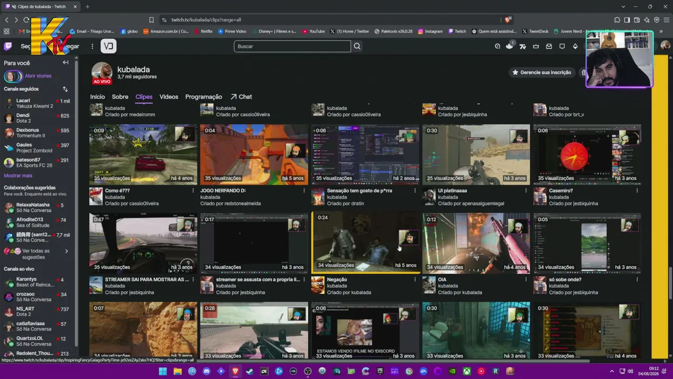Click the Twitch home logo icon
The width and height of the screenshot is (673, 379).
coord(8,46)
